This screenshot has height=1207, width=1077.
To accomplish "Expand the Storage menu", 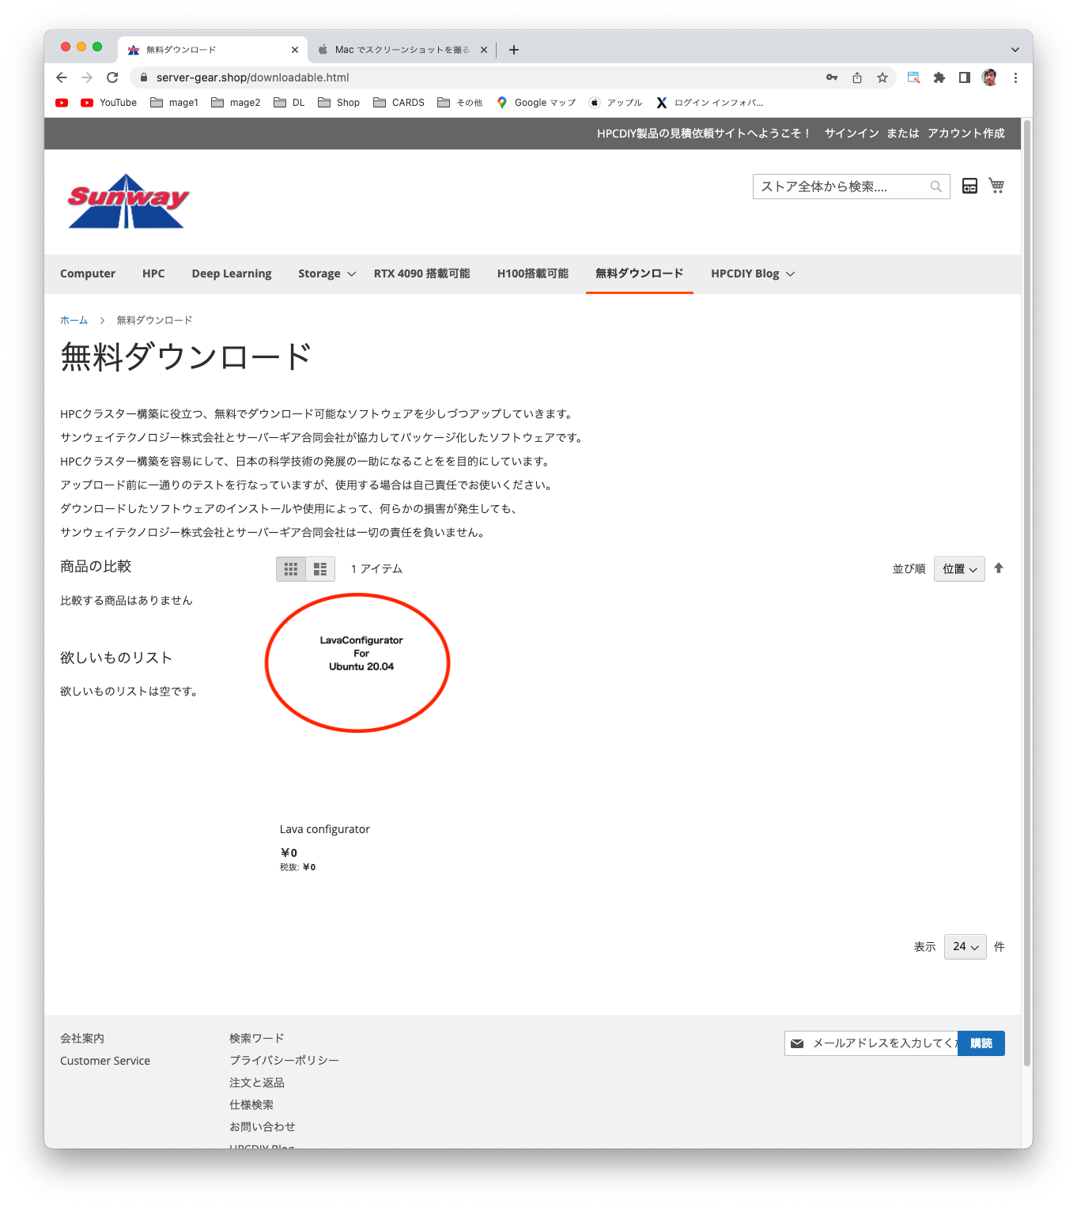I will click(327, 273).
